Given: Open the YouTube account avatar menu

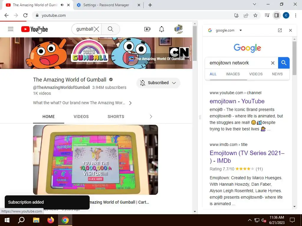Looking at the screenshot, I should [178, 29].
